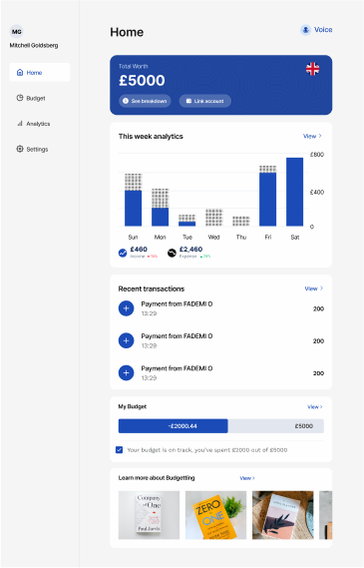Click the £5000 remaining budget segment

275,426
